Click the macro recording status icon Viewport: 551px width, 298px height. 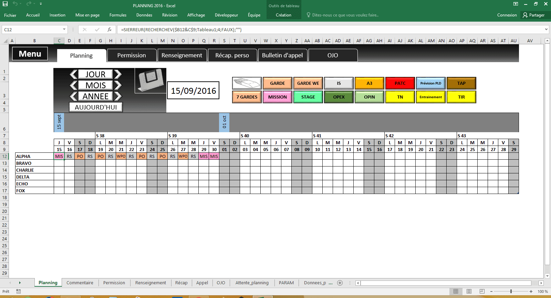pyautogui.click(x=19, y=291)
